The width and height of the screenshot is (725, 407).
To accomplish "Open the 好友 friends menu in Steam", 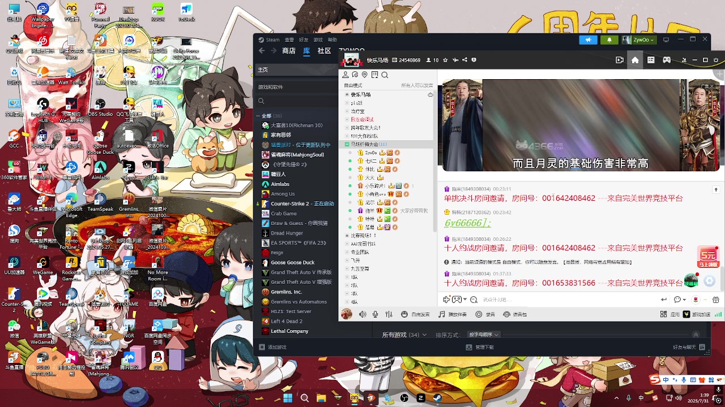I will click(x=304, y=40).
